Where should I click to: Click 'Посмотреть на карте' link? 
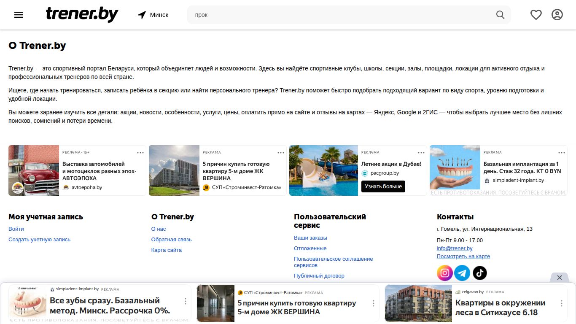pos(463,256)
